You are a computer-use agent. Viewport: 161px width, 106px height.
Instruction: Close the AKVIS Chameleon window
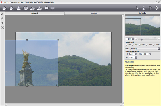(159, 2)
